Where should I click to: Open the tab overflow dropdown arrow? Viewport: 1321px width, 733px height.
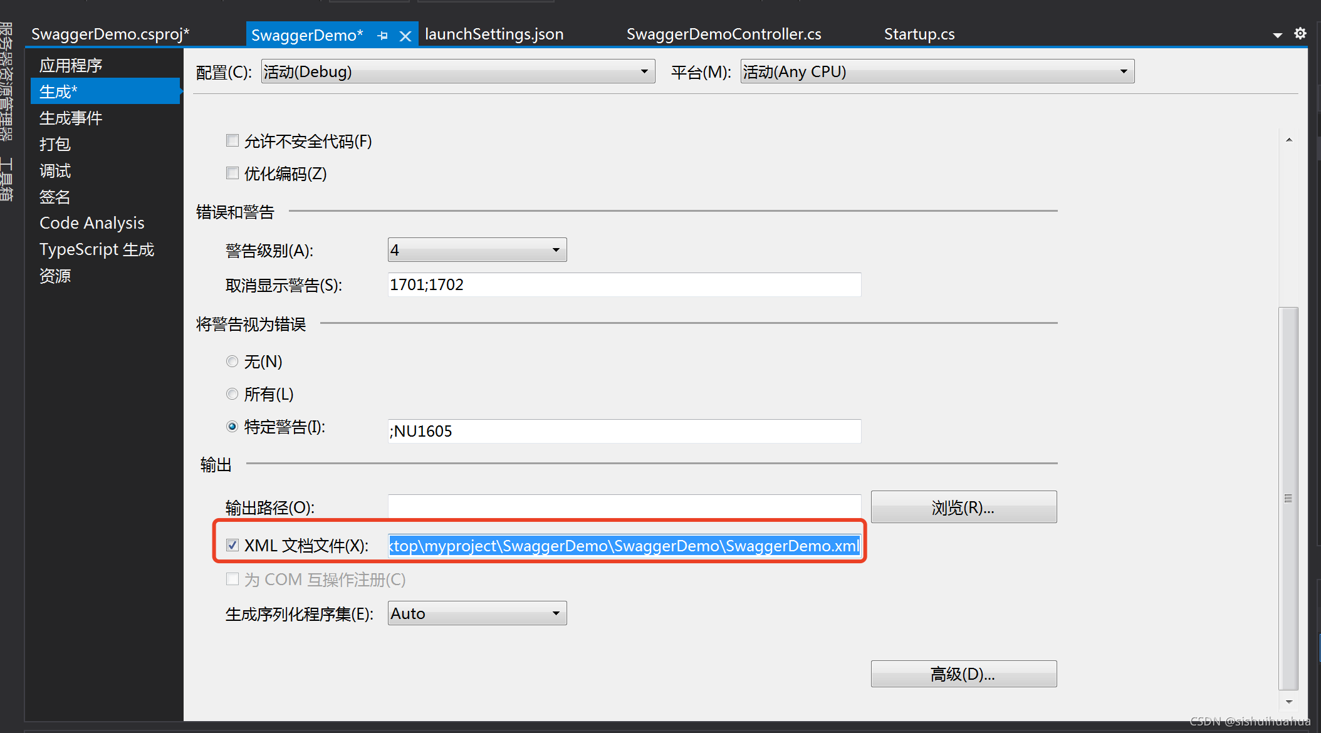[x=1277, y=36]
